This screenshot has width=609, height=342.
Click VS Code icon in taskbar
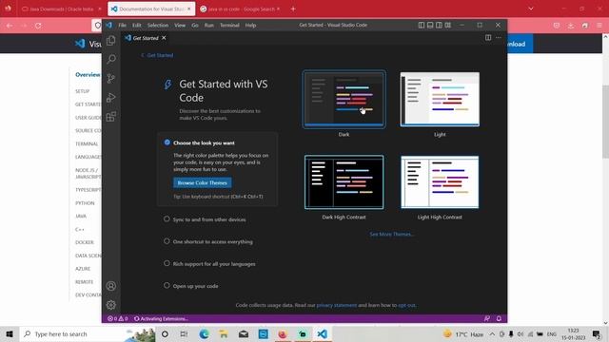(x=322, y=333)
